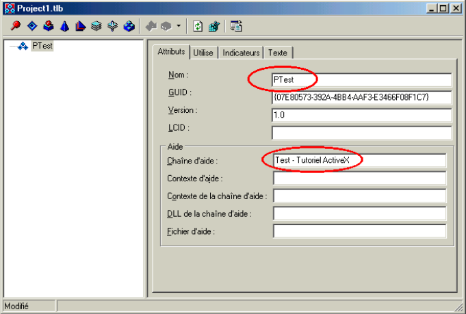
Task: Click the Fichier d'aide input field
Action: click(x=359, y=231)
